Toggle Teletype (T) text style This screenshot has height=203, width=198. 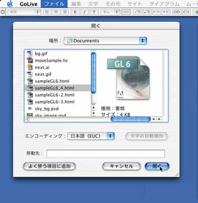94,12
